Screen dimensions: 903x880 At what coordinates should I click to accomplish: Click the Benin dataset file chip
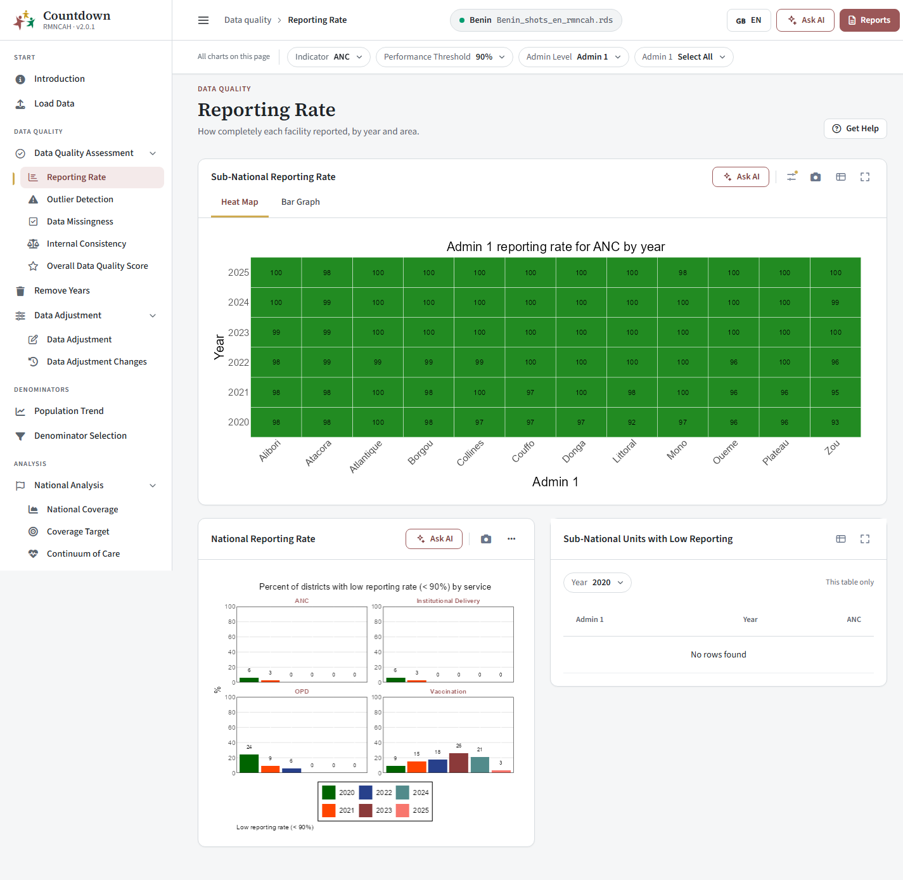(x=536, y=20)
